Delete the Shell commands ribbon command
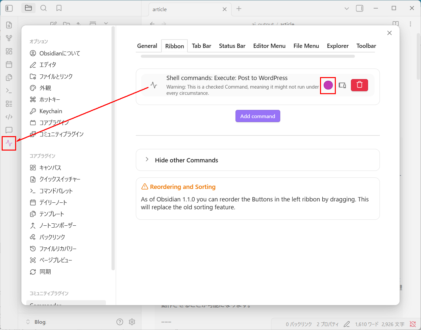421x330 pixels. coord(359,85)
